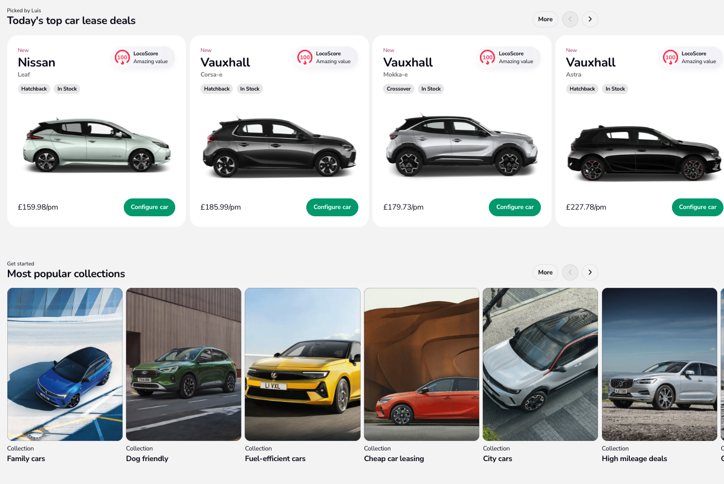Open the Dog friendly collection
Image resolution: width=724 pixels, height=484 pixels.
[184, 364]
